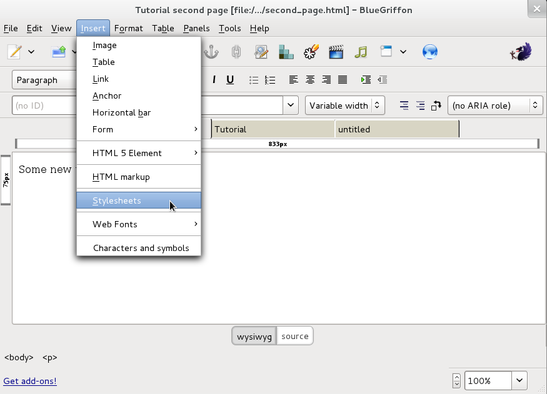
Task: Open the Variable width font dropdown
Action: [x=344, y=106]
